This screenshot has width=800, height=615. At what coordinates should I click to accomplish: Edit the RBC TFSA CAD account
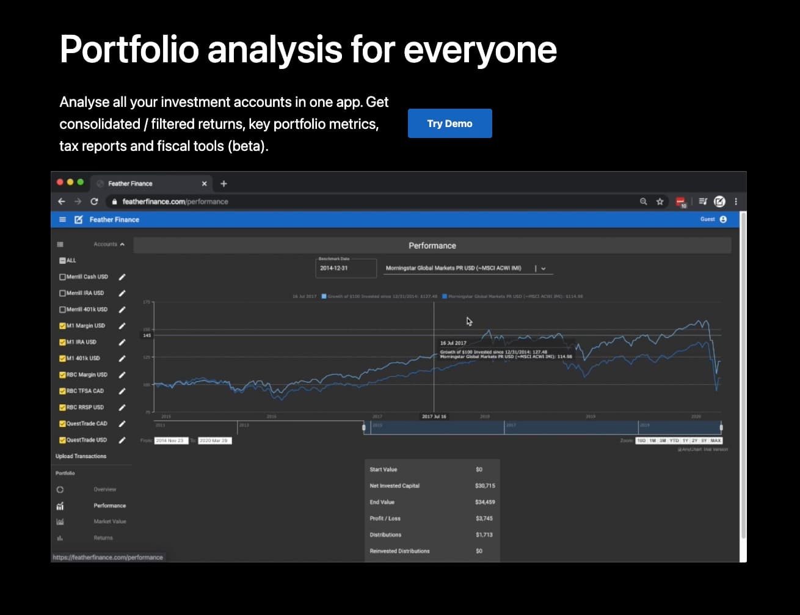click(122, 391)
